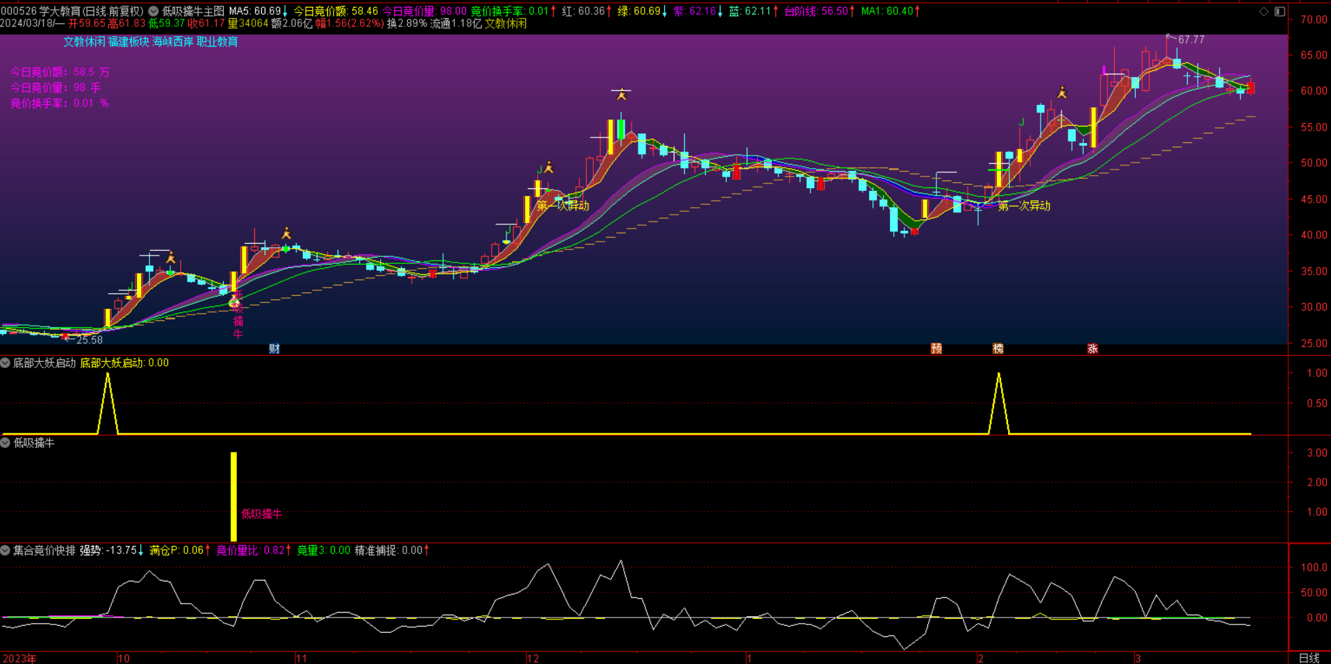
Task: Expand the 底部大妖启动 indicator panel menu
Action: (x=6, y=363)
